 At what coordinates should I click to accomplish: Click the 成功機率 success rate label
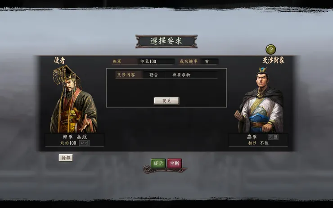click(x=189, y=62)
